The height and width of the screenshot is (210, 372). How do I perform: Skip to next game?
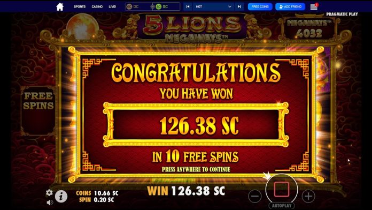[239, 6]
